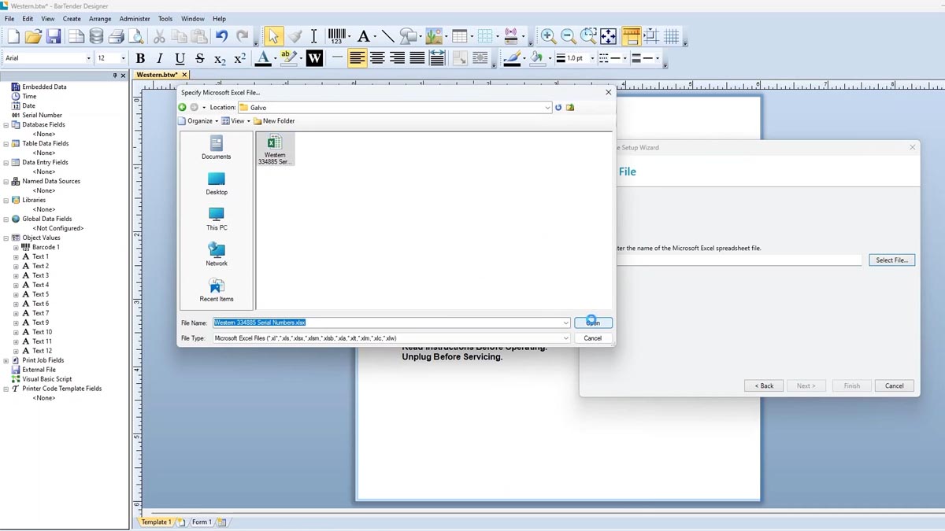Open Print Preview
The width and height of the screenshot is (945, 531).
(x=135, y=35)
